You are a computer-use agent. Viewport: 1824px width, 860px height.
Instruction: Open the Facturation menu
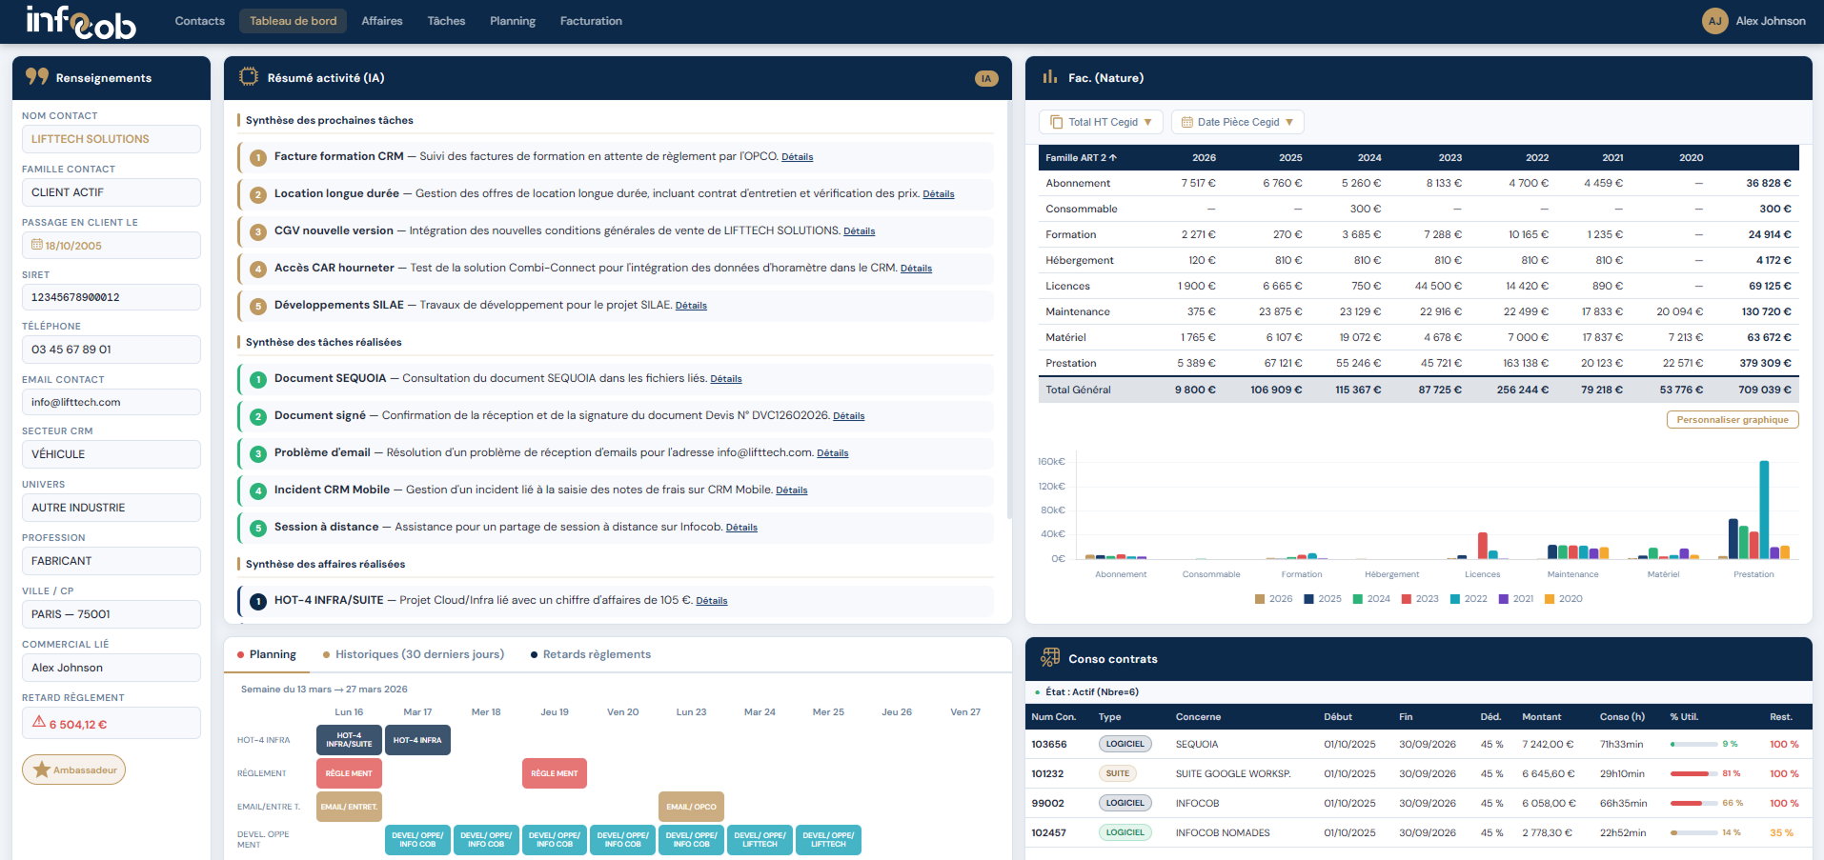coord(591,21)
